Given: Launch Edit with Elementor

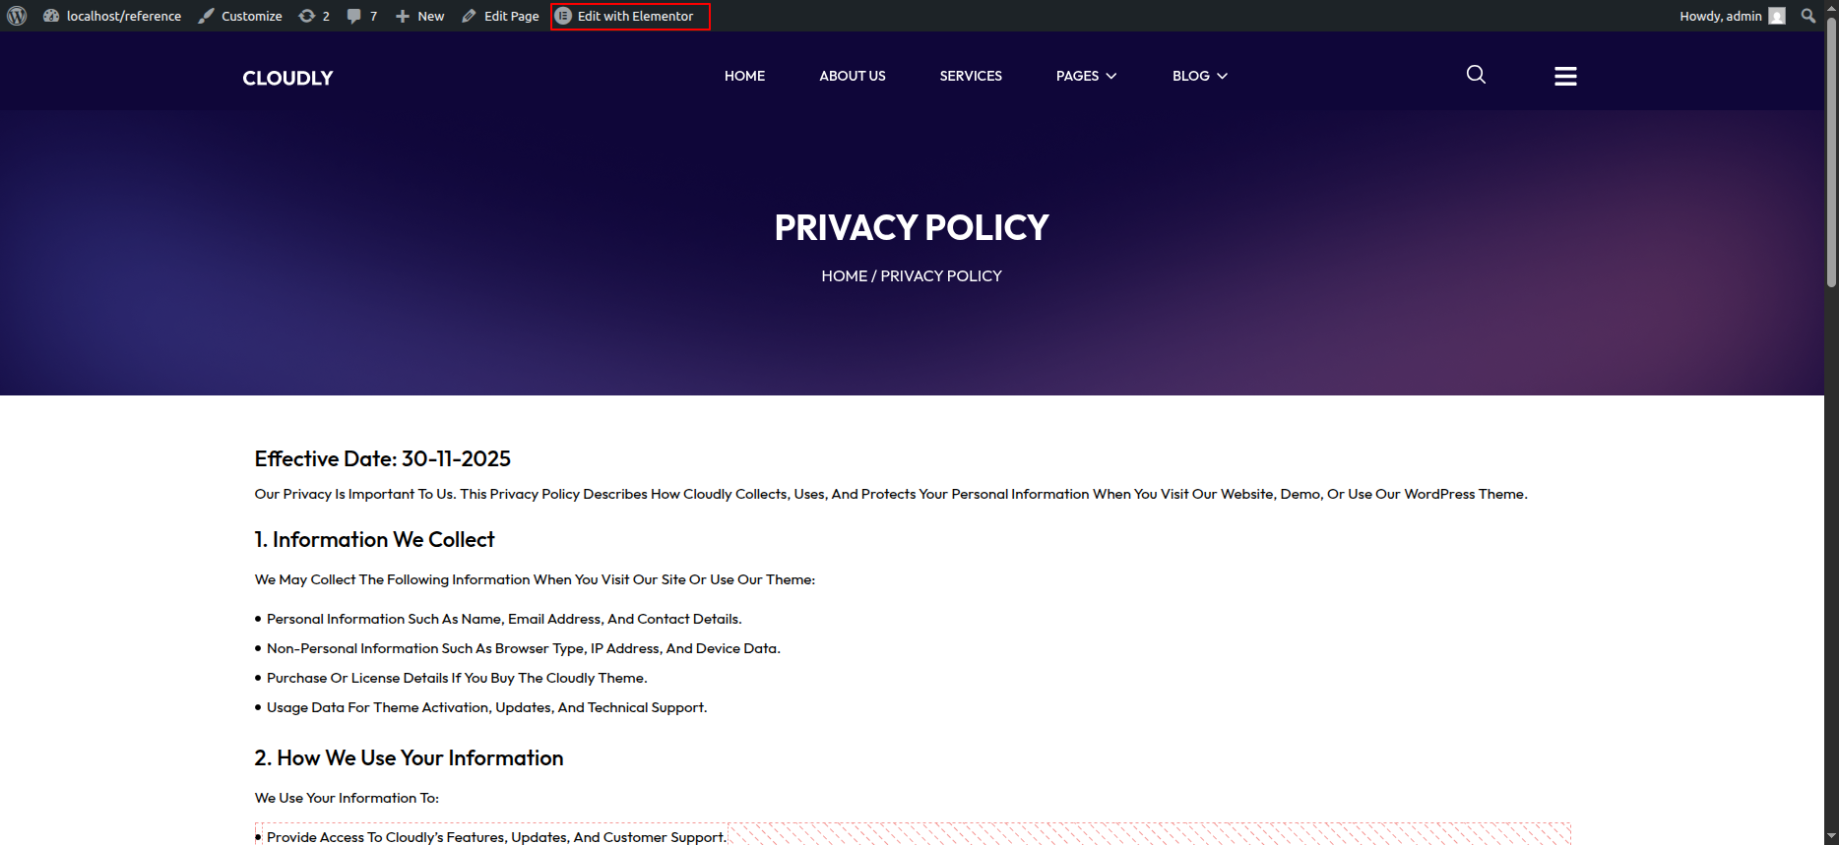Looking at the screenshot, I should coord(630,16).
